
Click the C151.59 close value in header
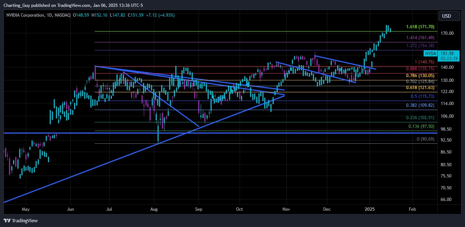[136, 16]
